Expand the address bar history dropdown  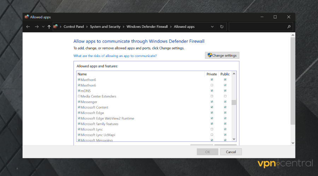click(212, 27)
